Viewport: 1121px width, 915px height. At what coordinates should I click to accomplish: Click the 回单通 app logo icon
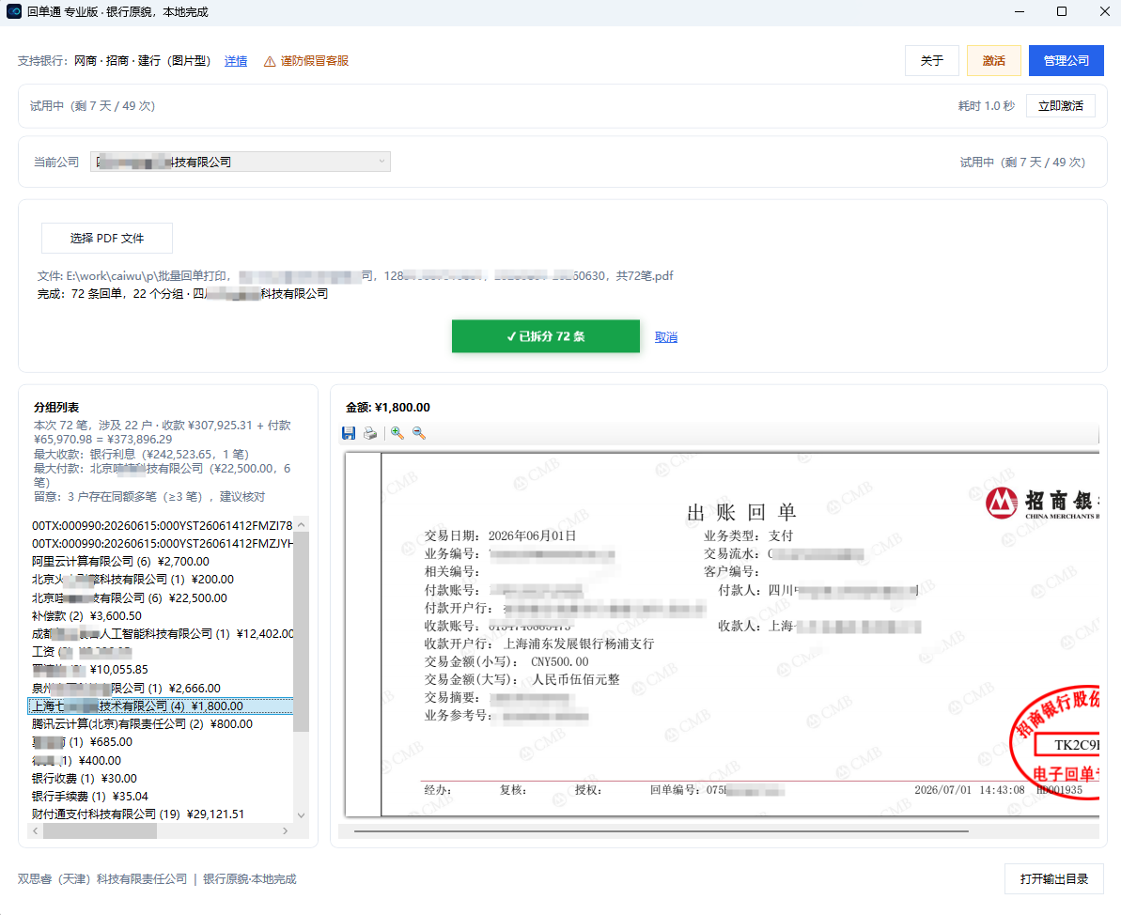pyautogui.click(x=13, y=11)
